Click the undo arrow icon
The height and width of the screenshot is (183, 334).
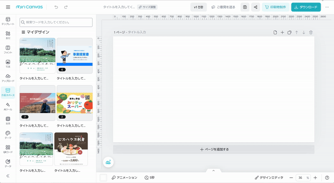[56, 7]
